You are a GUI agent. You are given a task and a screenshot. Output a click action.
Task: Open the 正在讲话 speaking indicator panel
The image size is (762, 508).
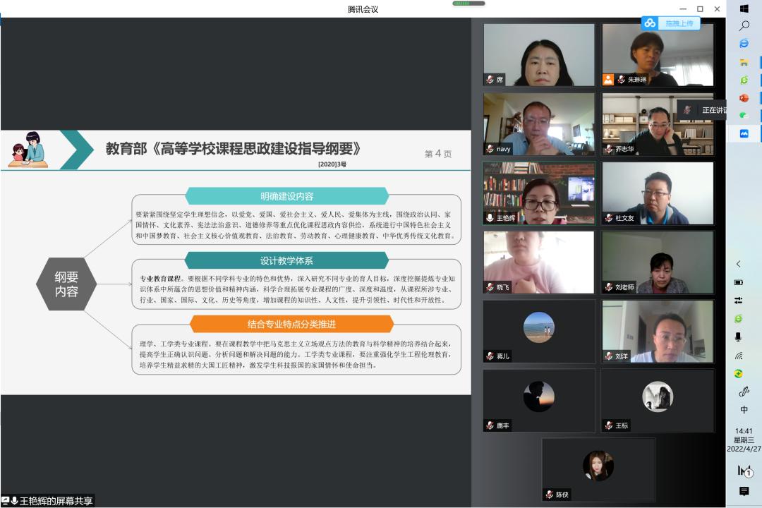click(x=703, y=110)
